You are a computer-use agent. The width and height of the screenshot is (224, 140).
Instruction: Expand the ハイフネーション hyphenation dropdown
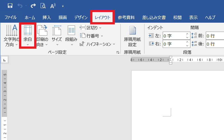[97, 44]
